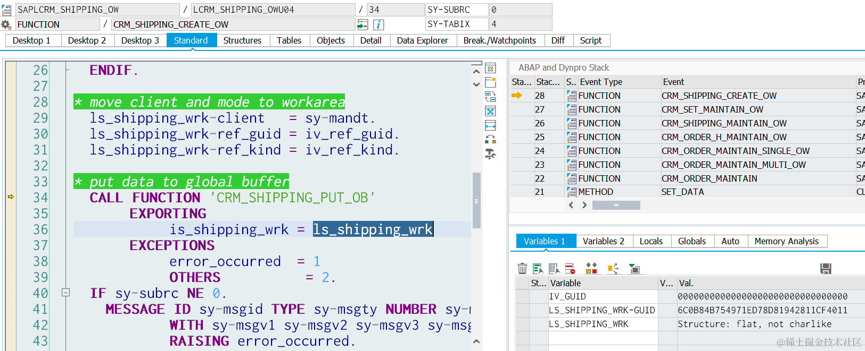Click the navigate-to-position icon beside CRM_SHIPPING_CREATE_OW field
Screen dimensions: 865x351
pyautogui.click(x=363, y=24)
